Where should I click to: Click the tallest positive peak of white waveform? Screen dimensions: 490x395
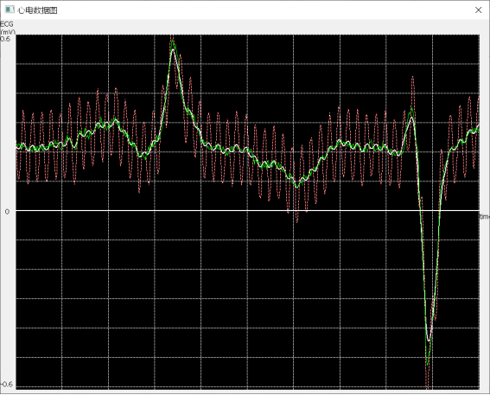pos(174,50)
